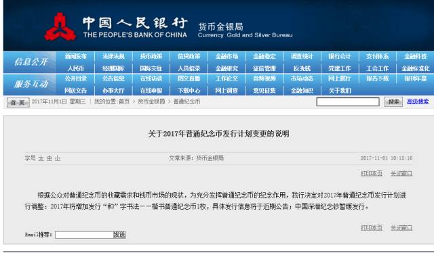This screenshot has width=434, height=253.
Task: Go to 音频视频 section
Action: (264, 78)
